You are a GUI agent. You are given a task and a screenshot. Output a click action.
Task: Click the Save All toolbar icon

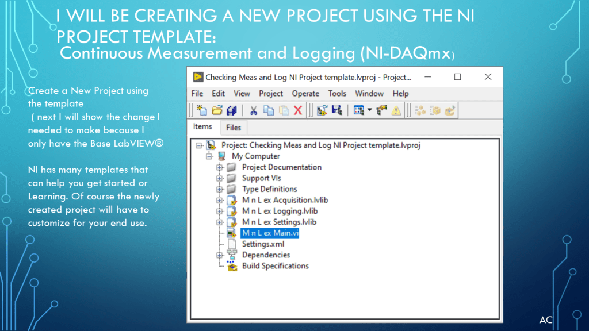point(232,110)
